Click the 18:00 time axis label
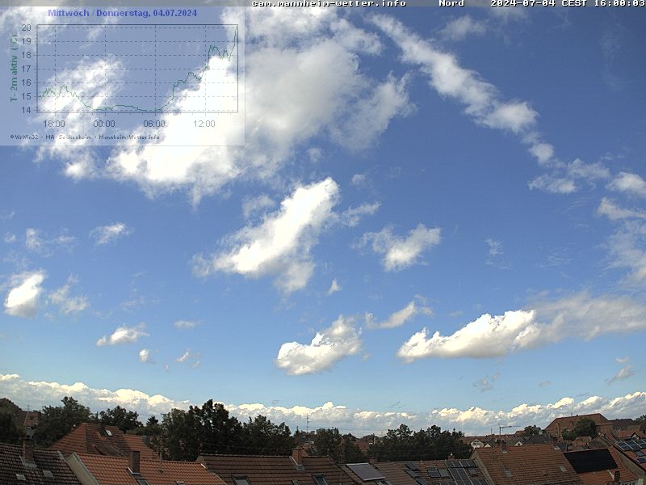This screenshot has width=646, height=485. click(54, 124)
